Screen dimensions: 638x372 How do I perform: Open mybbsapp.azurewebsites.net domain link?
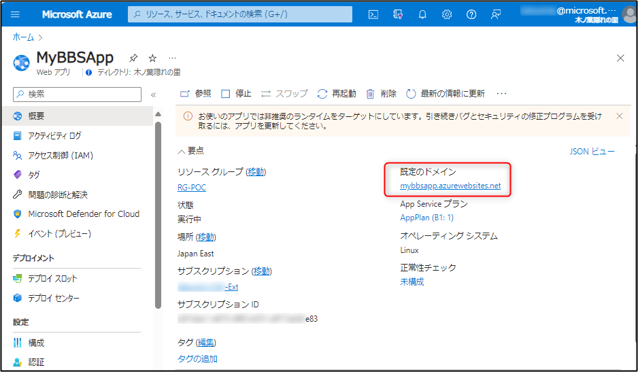(450, 186)
